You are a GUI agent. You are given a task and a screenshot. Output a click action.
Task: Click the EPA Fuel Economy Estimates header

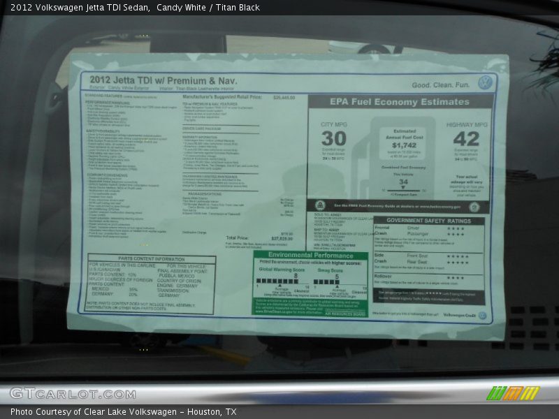[400, 102]
